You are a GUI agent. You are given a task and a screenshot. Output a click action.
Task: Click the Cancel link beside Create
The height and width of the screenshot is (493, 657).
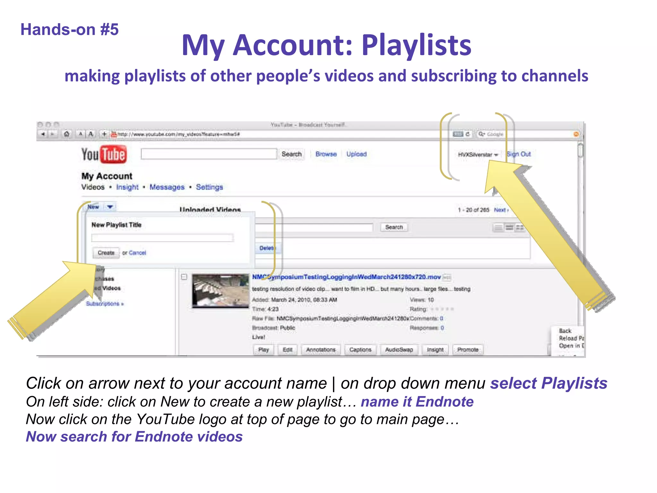(137, 253)
